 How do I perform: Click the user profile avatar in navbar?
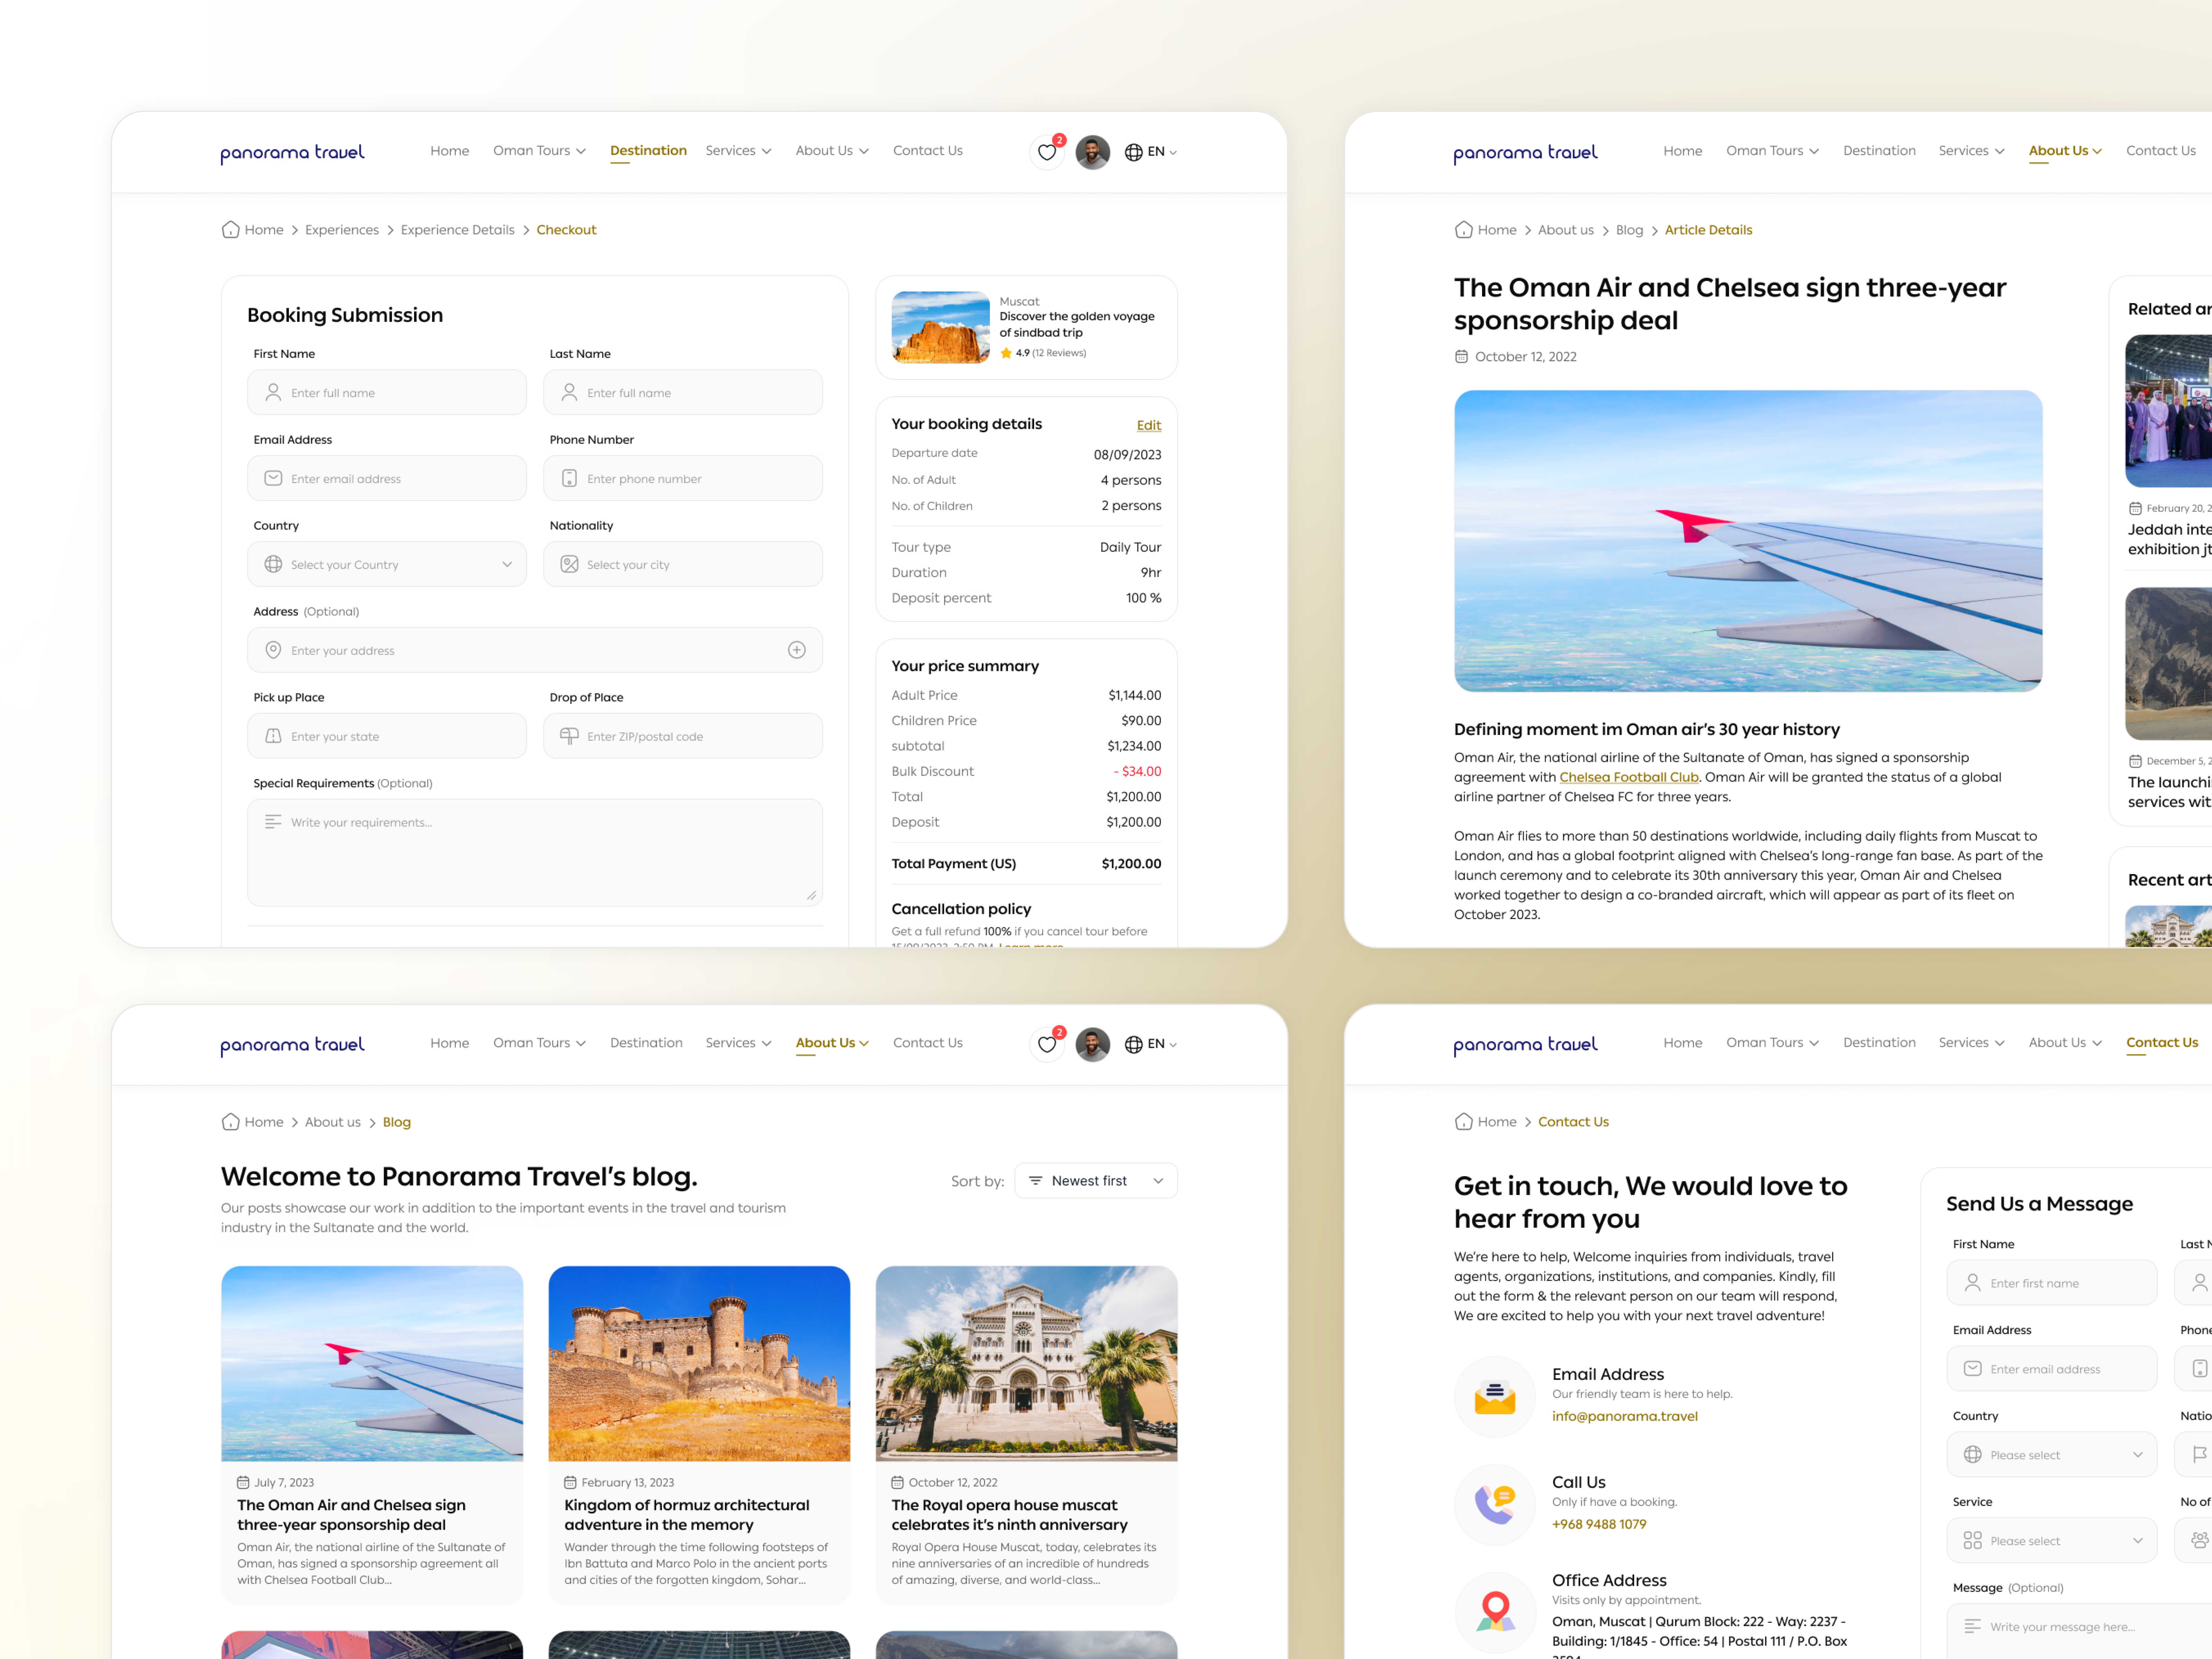click(1093, 152)
